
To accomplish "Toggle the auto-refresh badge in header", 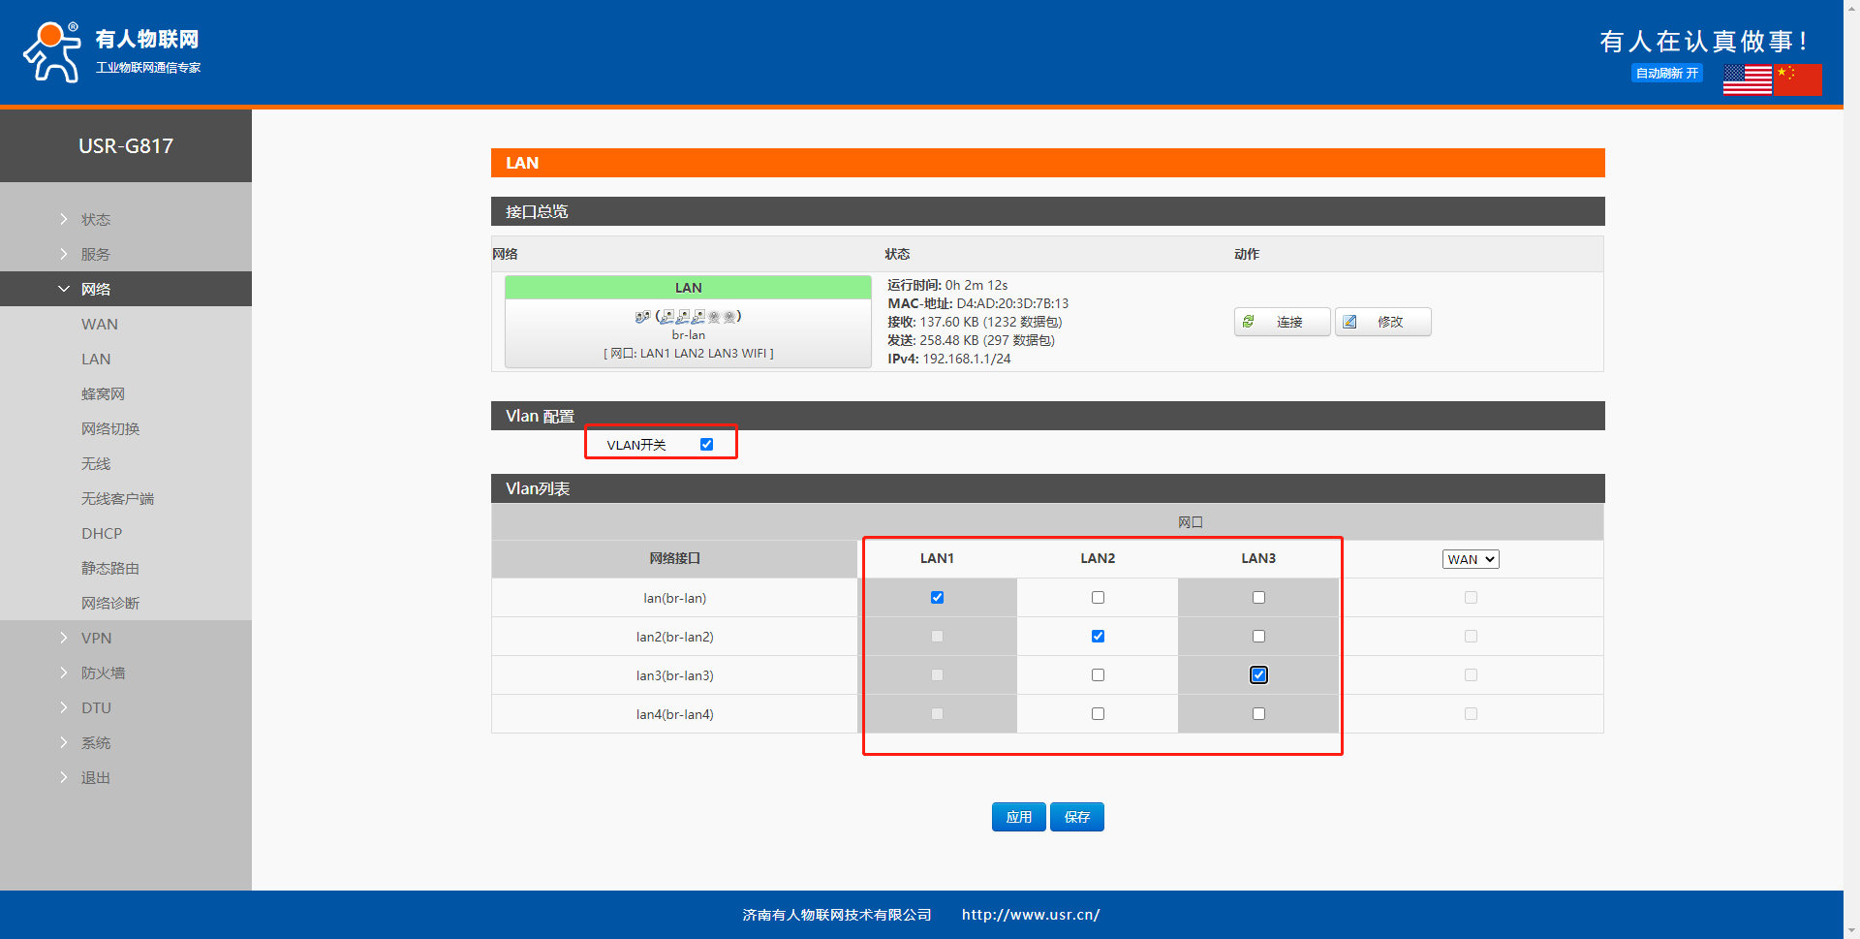I will click(x=1666, y=74).
